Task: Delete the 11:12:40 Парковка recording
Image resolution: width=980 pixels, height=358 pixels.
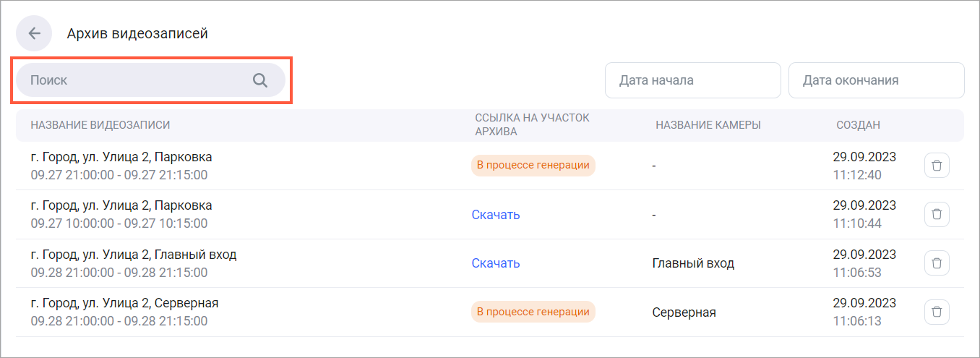Action: coord(937,166)
